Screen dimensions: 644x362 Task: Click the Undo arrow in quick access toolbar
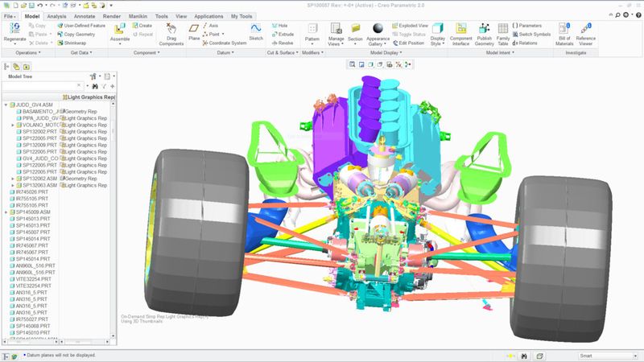(39, 6)
